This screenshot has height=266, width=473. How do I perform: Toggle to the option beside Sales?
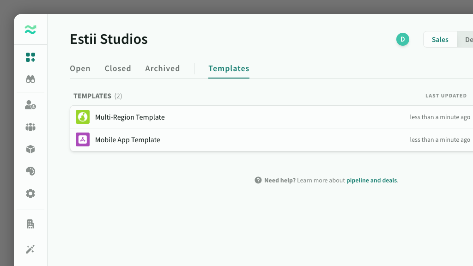467,40
